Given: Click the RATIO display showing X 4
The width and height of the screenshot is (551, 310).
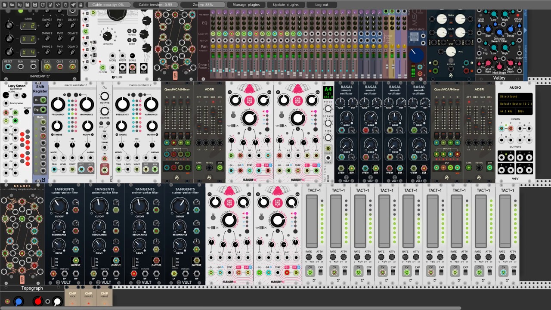Looking at the screenshot, I should pos(28,53).
